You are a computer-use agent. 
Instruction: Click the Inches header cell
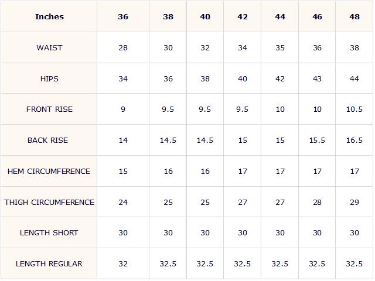[x=49, y=16]
